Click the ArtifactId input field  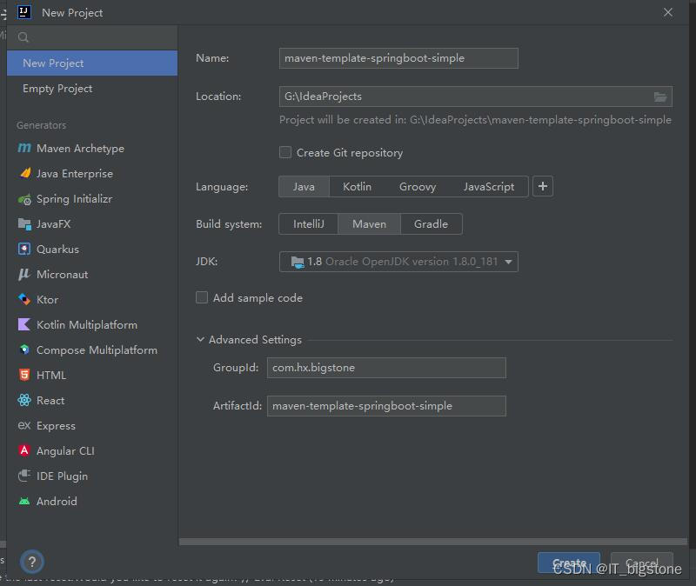click(386, 406)
